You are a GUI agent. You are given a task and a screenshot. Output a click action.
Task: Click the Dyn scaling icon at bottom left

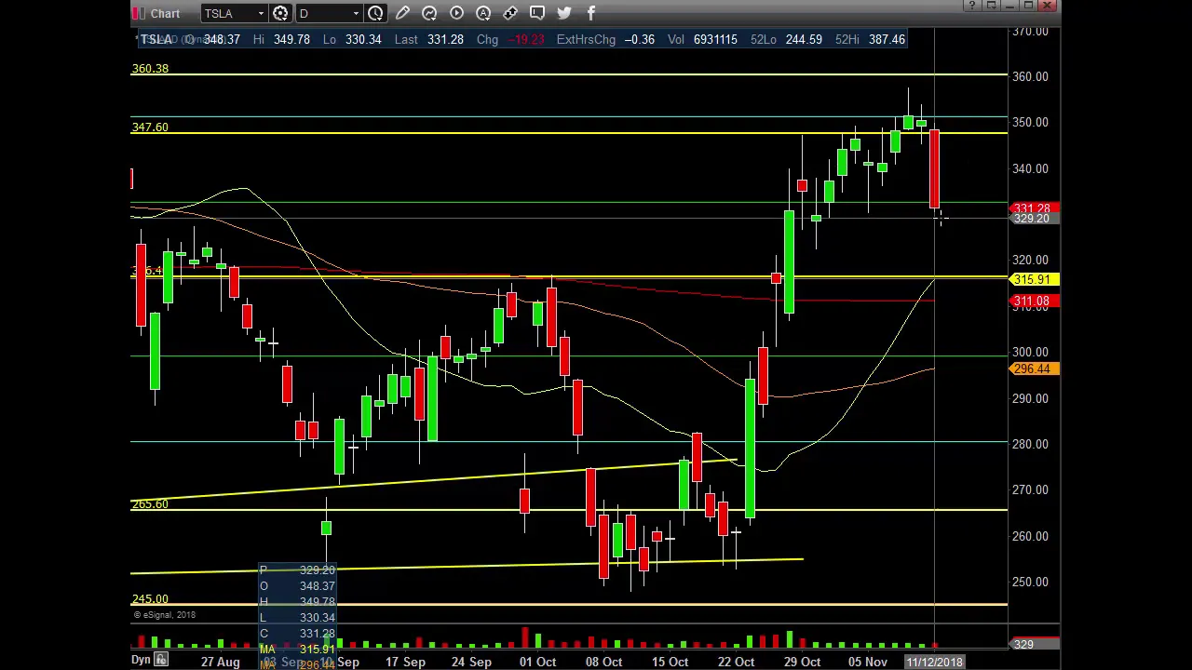coord(161,660)
